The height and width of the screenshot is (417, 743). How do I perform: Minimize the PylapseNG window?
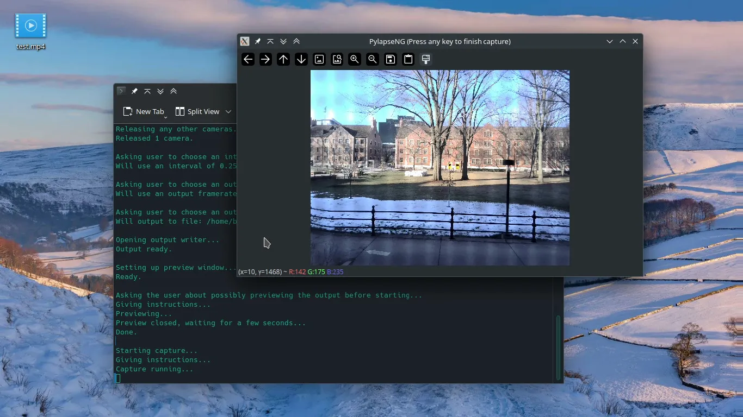[x=610, y=41]
